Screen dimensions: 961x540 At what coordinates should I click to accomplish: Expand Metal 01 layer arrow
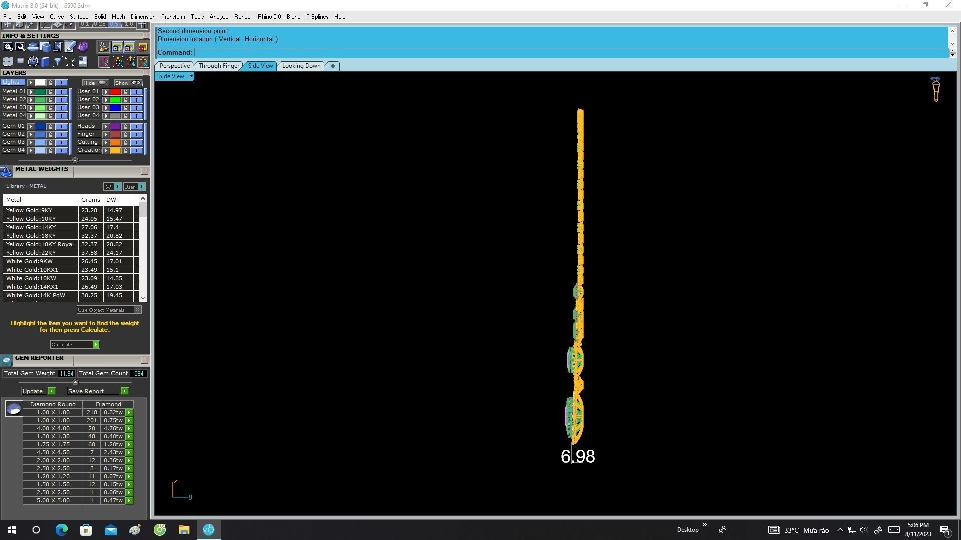tap(31, 92)
